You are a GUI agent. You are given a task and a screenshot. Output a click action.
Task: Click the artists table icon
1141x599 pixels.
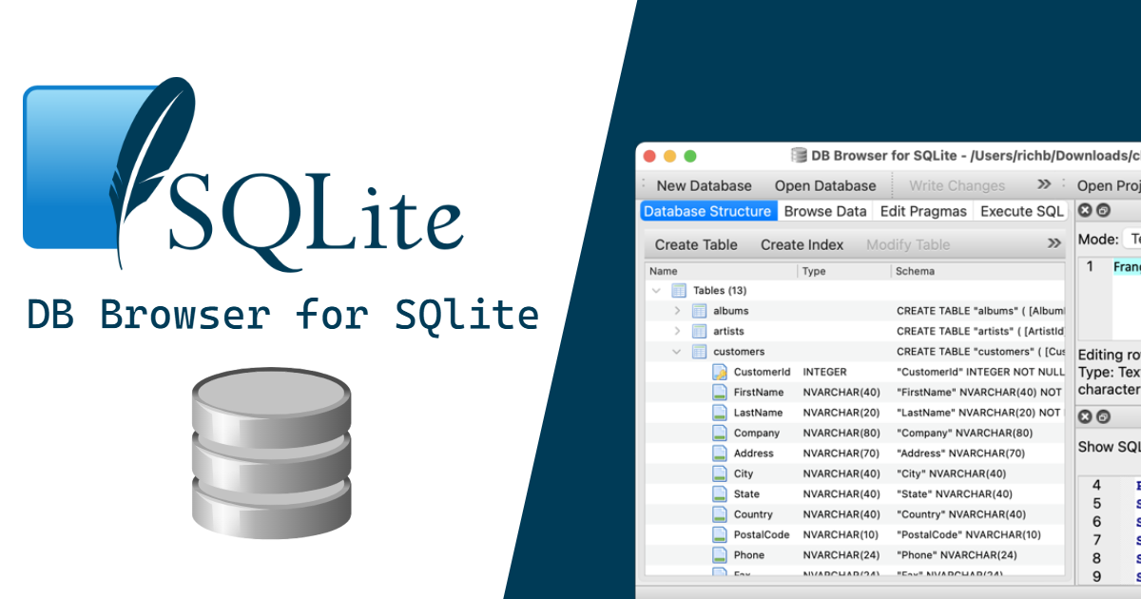699,331
